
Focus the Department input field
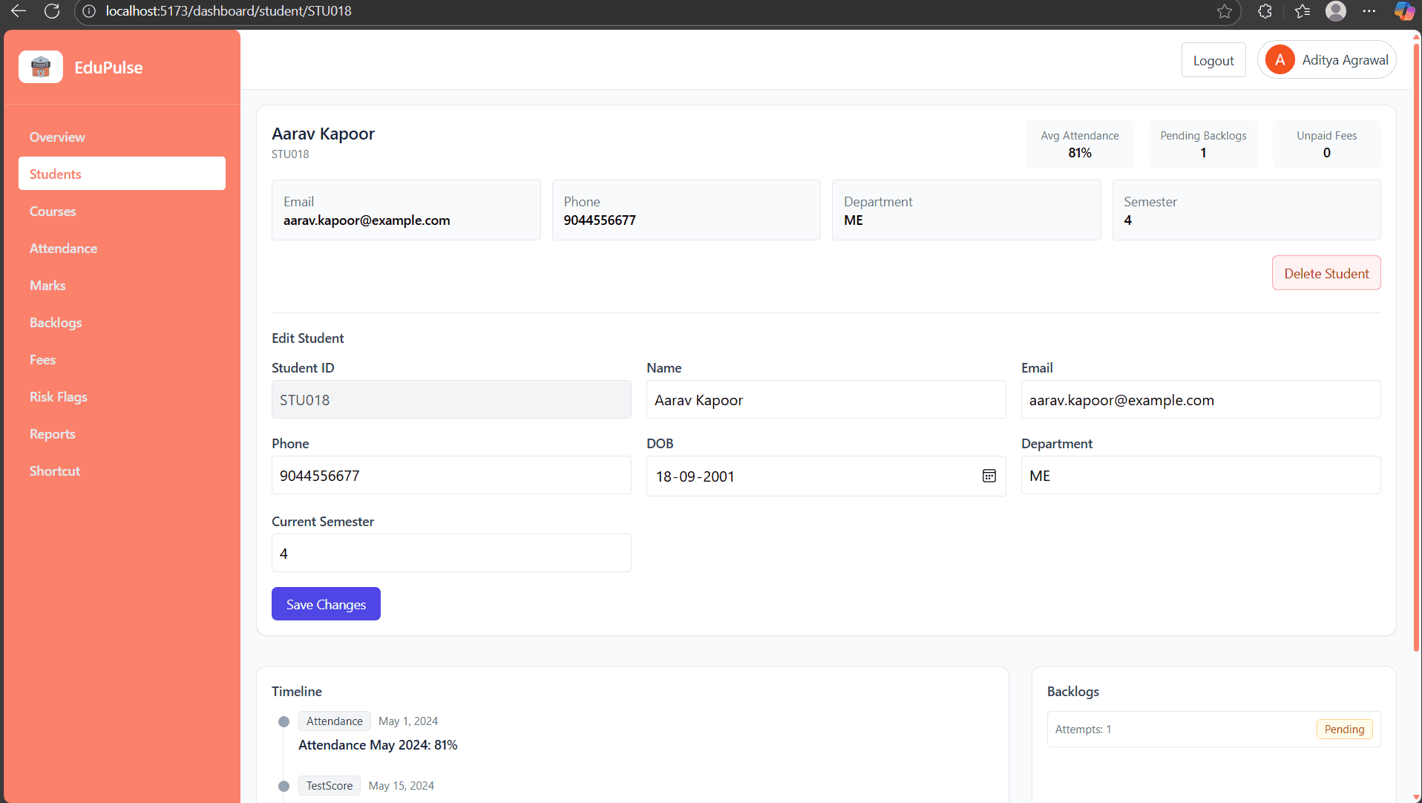point(1201,476)
